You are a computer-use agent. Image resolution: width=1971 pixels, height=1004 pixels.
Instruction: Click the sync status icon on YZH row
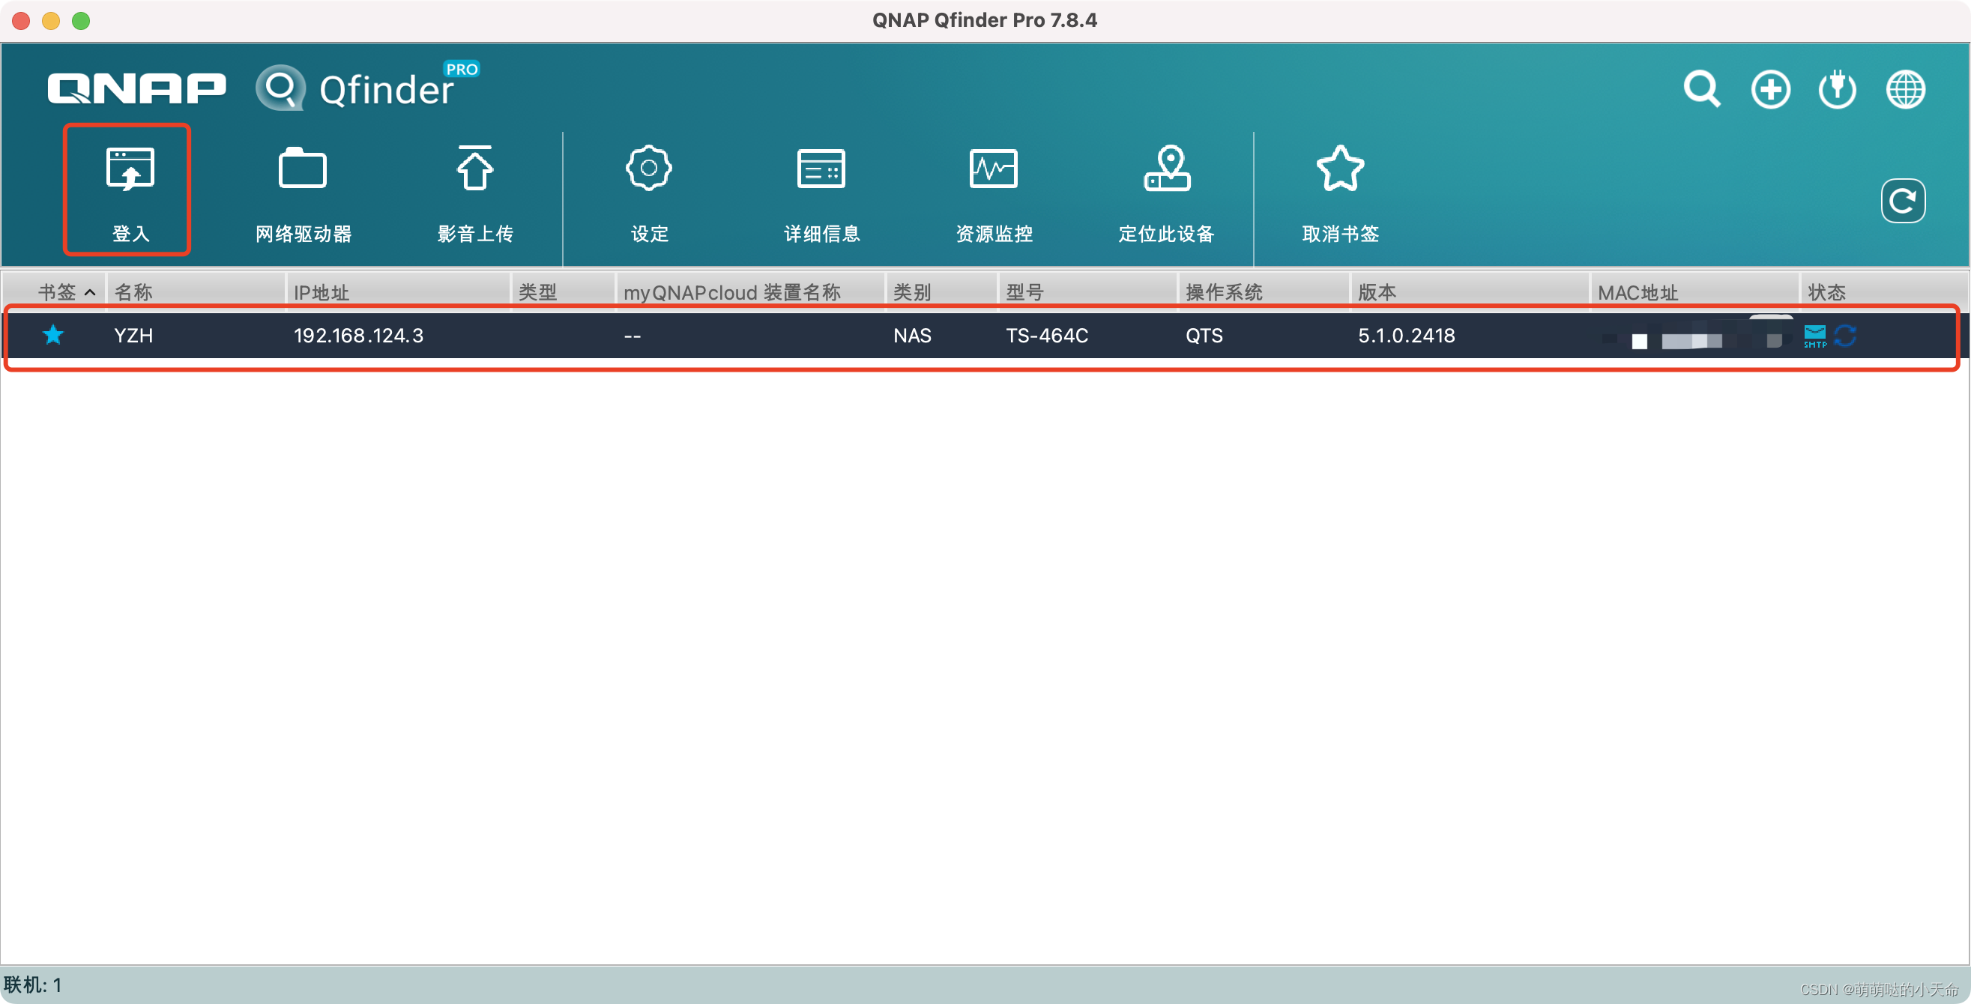tap(1847, 336)
